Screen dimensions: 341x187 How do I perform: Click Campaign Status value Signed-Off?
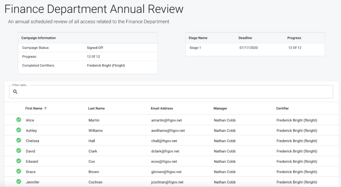coord(95,48)
